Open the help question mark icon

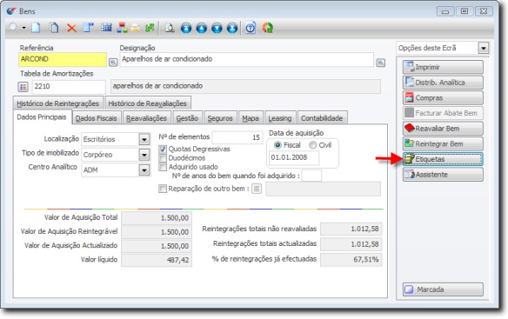(x=251, y=28)
